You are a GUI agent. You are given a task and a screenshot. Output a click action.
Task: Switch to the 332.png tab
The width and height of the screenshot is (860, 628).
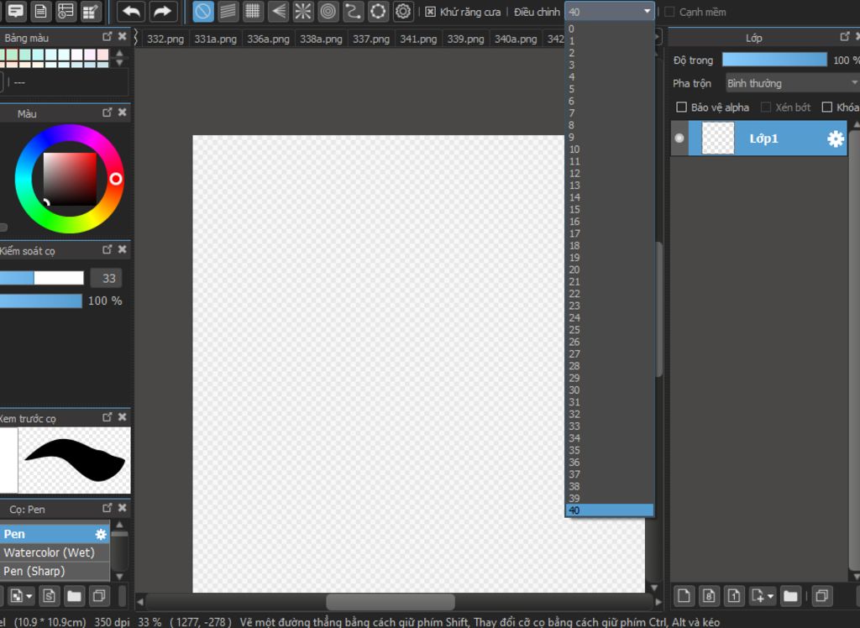point(165,39)
